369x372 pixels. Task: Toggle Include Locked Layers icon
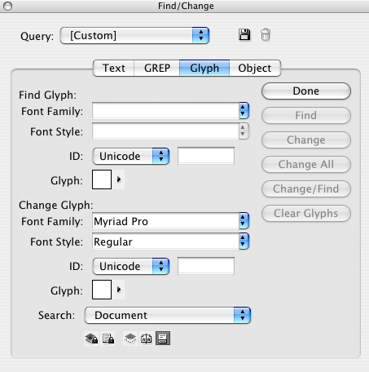pyautogui.click(x=91, y=339)
